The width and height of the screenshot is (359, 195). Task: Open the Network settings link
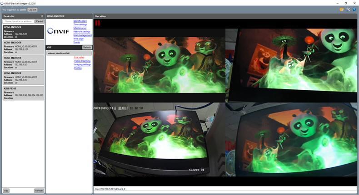click(82, 32)
